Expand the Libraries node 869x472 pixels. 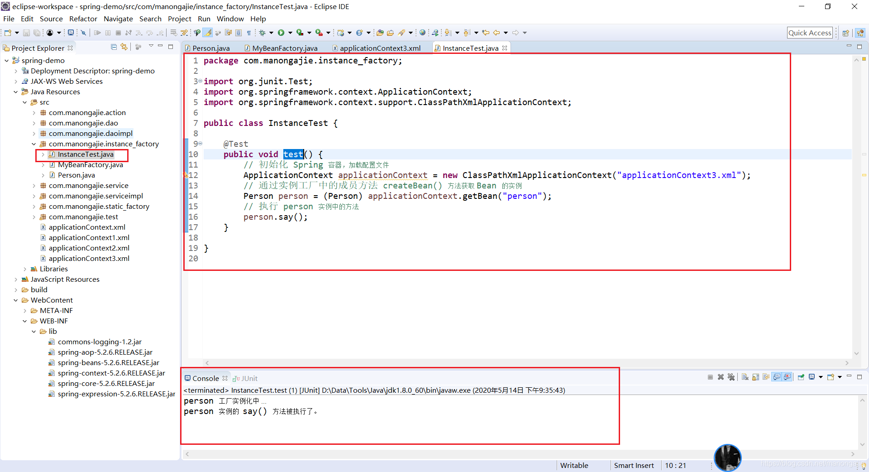24,269
